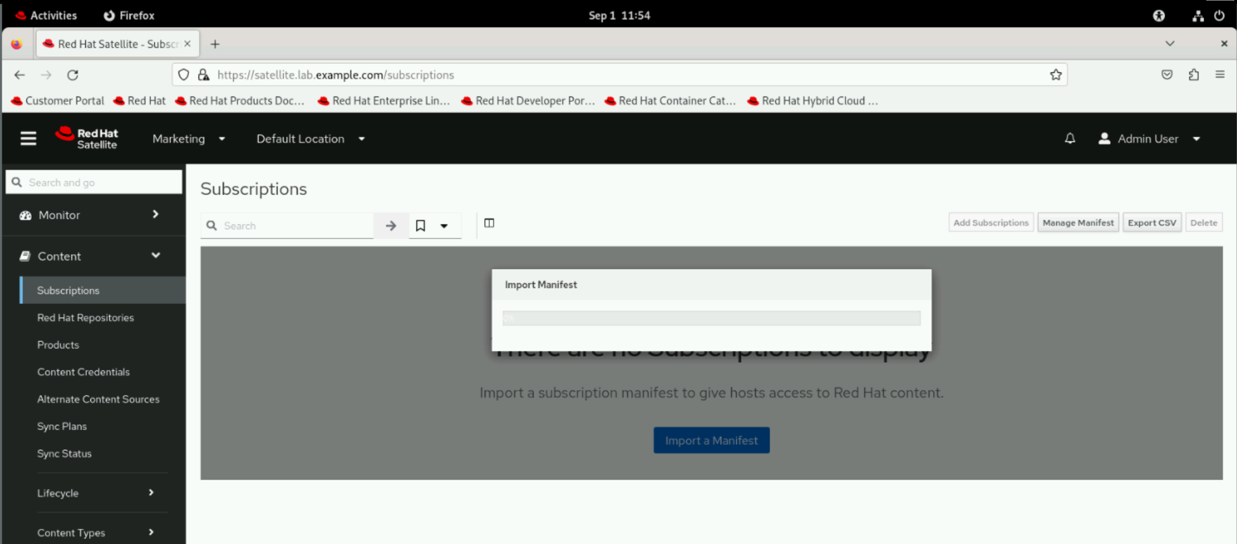This screenshot has width=1237, height=544.
Task: Click the Monitor dashboard icon
Action: point(25,215)
